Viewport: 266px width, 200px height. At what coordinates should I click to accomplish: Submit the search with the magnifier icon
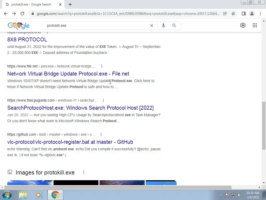point(174,26)
